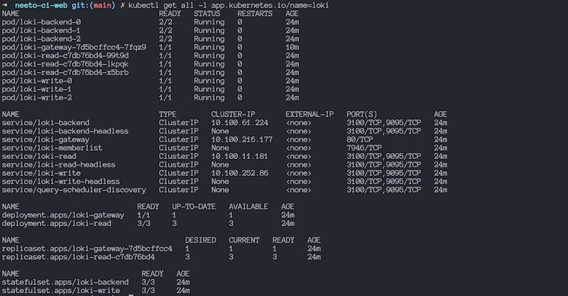Select service/loki-read-headless name

coord(59,164)
